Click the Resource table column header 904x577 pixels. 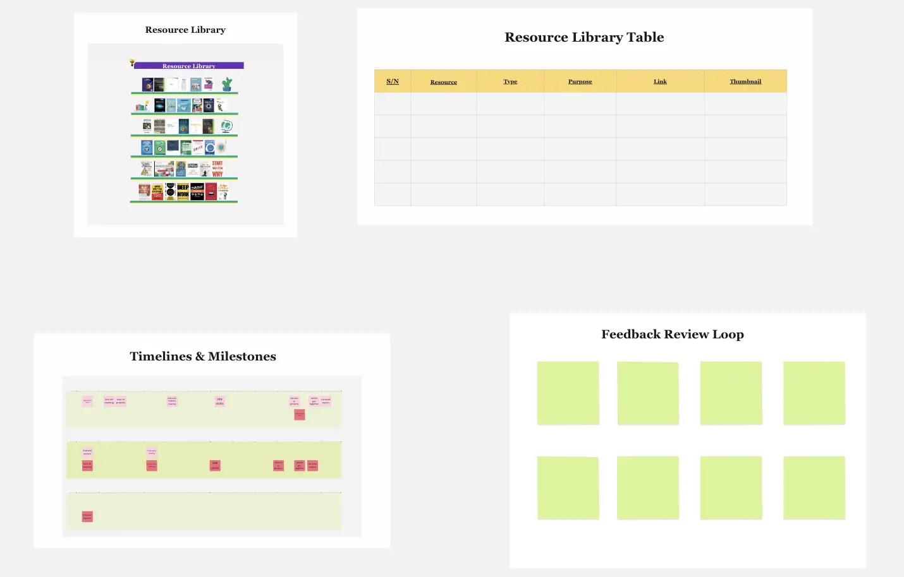(x=444, y=81)
